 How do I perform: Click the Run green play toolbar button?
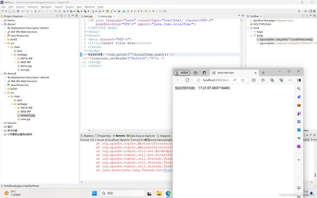click(x=71, y=11)
